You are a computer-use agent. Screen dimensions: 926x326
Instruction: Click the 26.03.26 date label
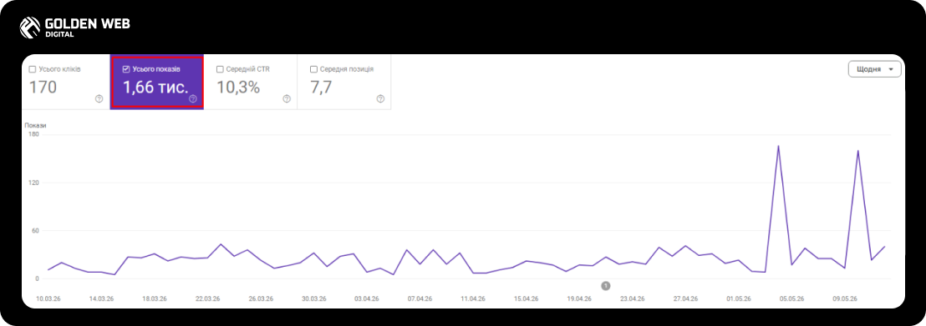click(x=261, y=298)
